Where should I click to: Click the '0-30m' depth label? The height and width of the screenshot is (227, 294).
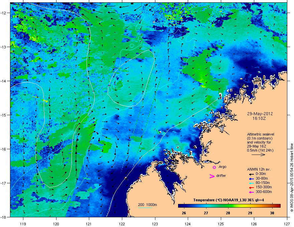(261, 174)
